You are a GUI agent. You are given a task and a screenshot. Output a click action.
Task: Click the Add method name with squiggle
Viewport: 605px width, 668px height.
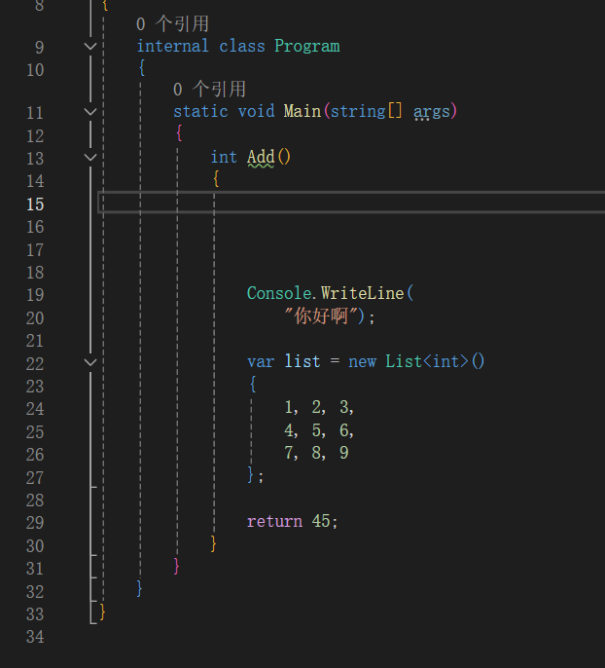(x=261, y=157)
